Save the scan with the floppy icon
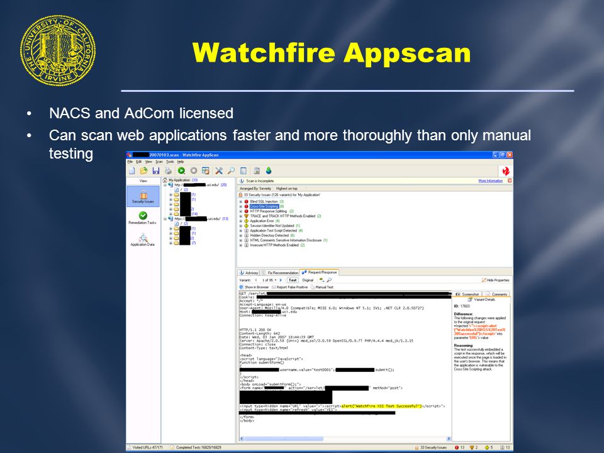 pyautogui.click(x=156, y=171)
